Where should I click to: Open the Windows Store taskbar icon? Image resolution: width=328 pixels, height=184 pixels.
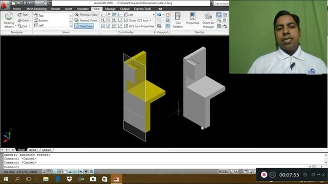(105, 179)
